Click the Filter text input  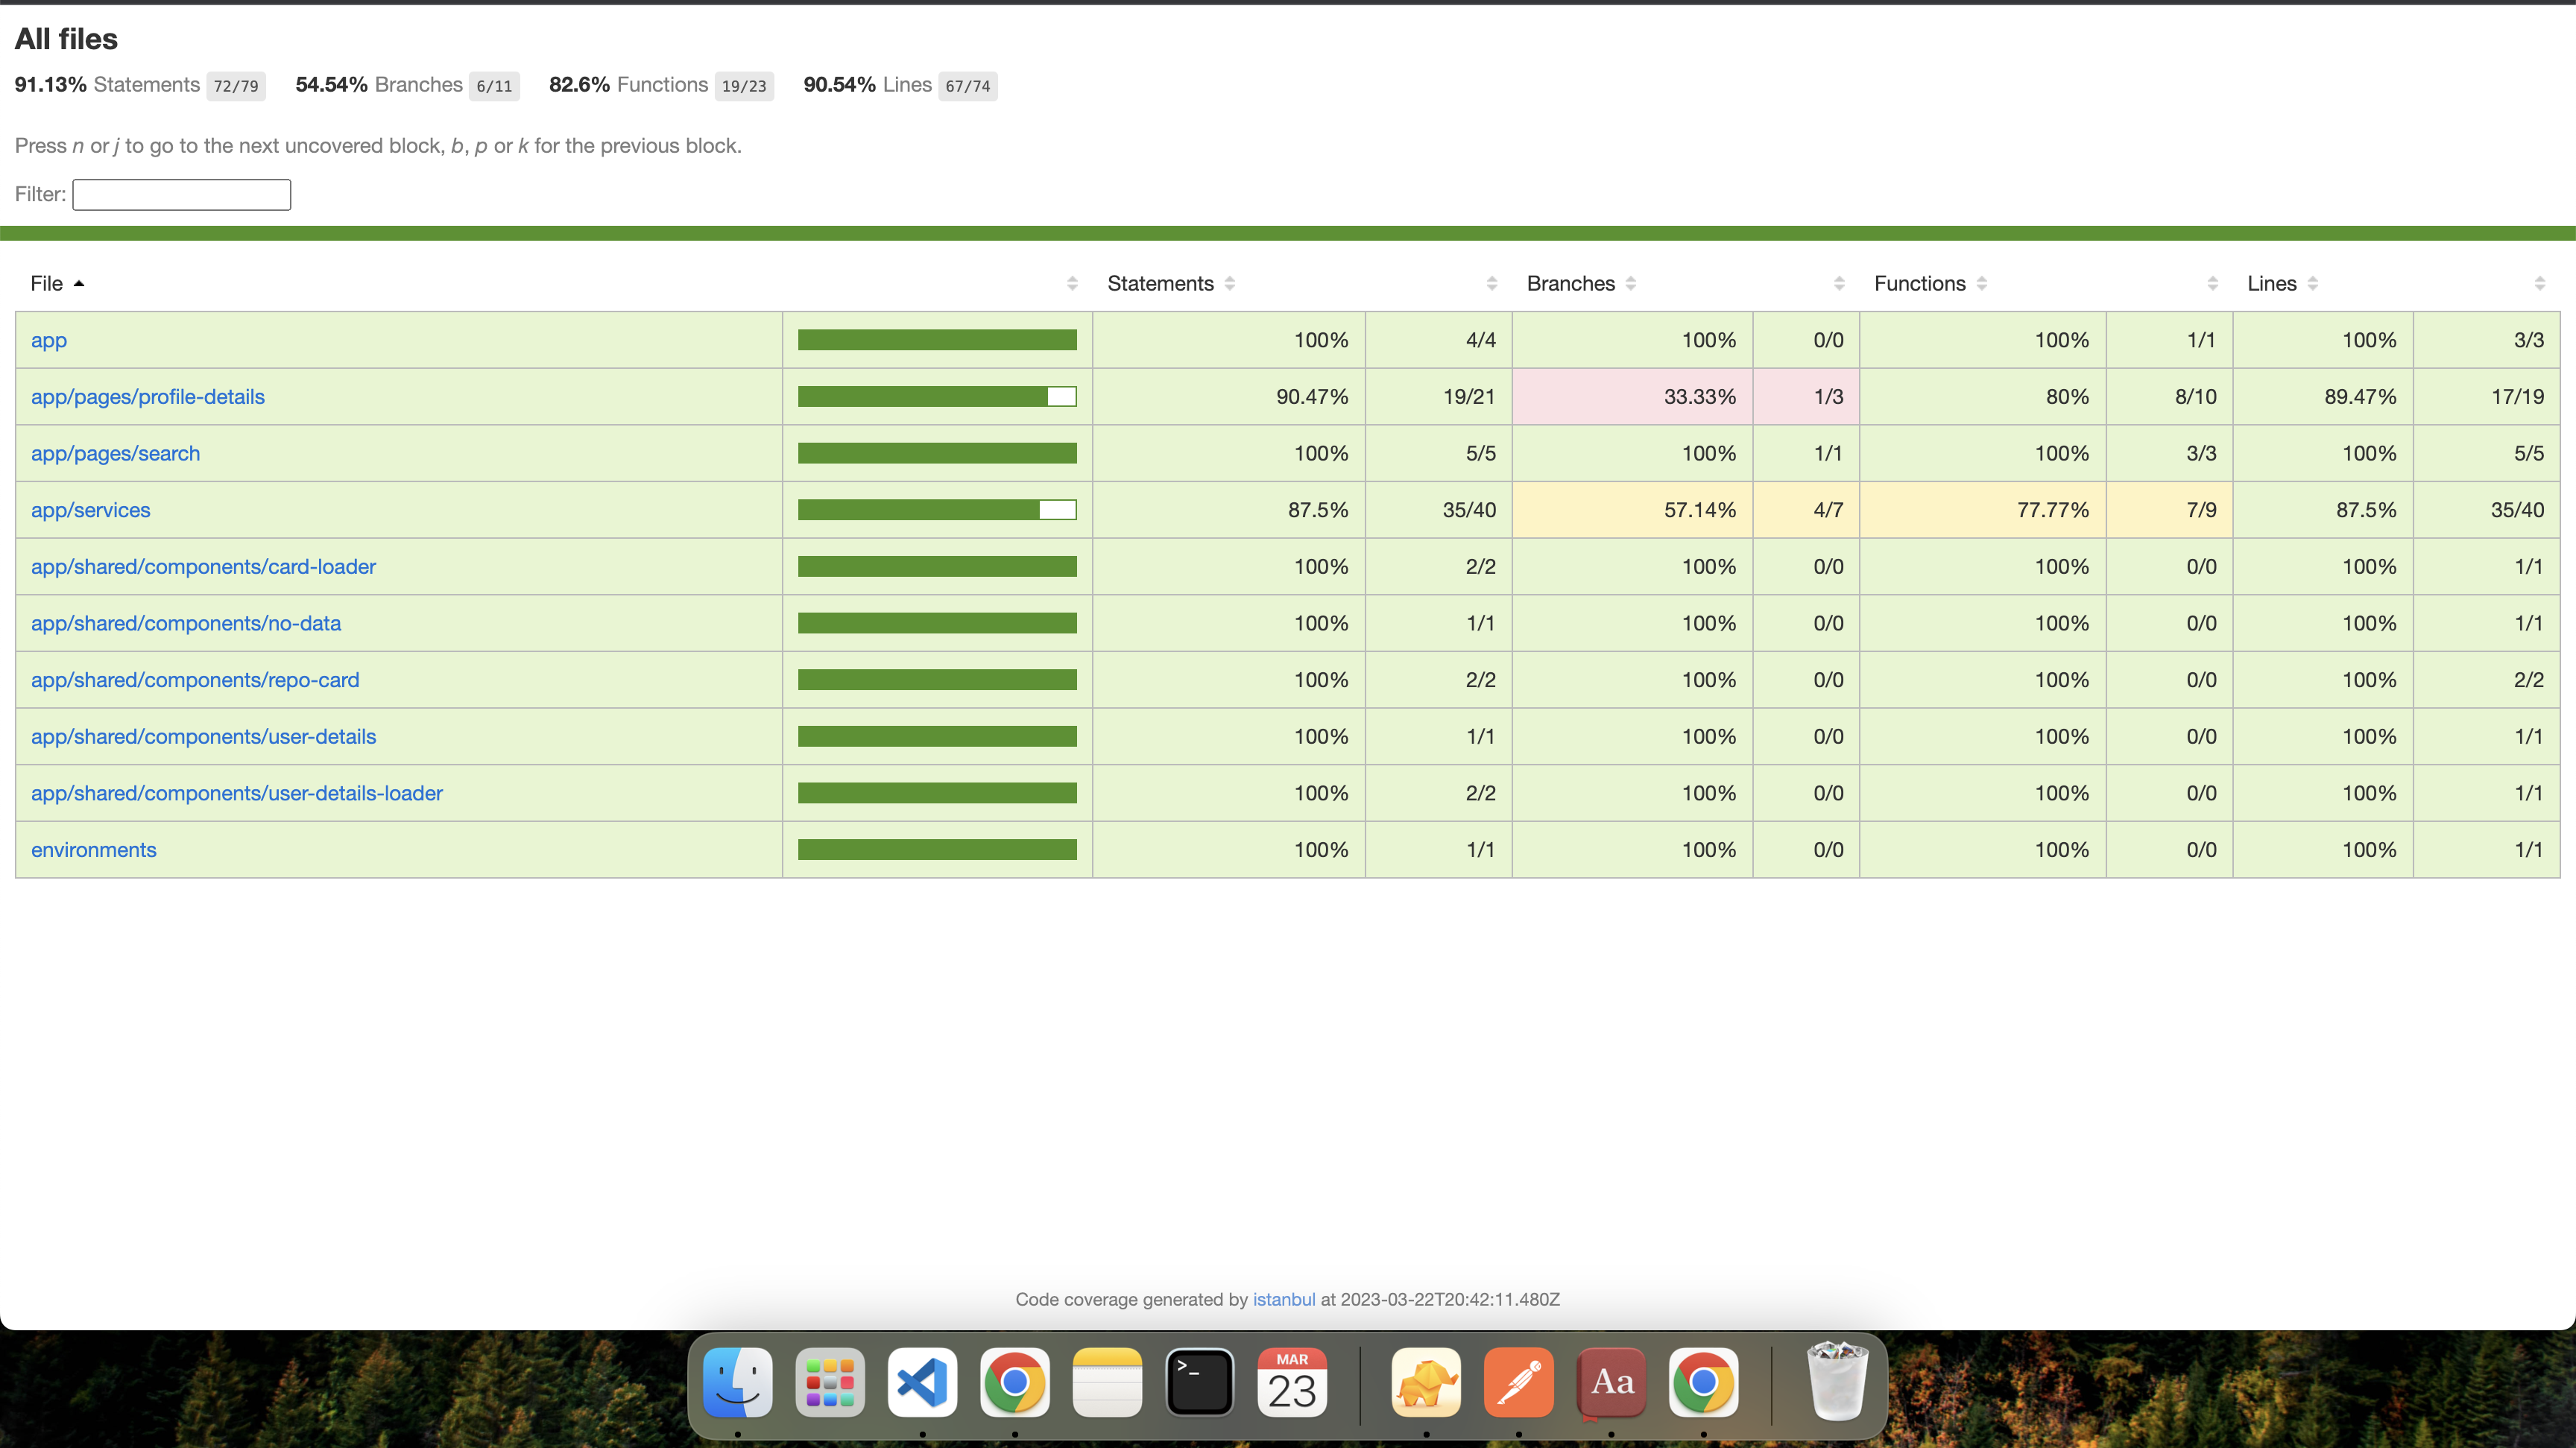click(181, 194)
